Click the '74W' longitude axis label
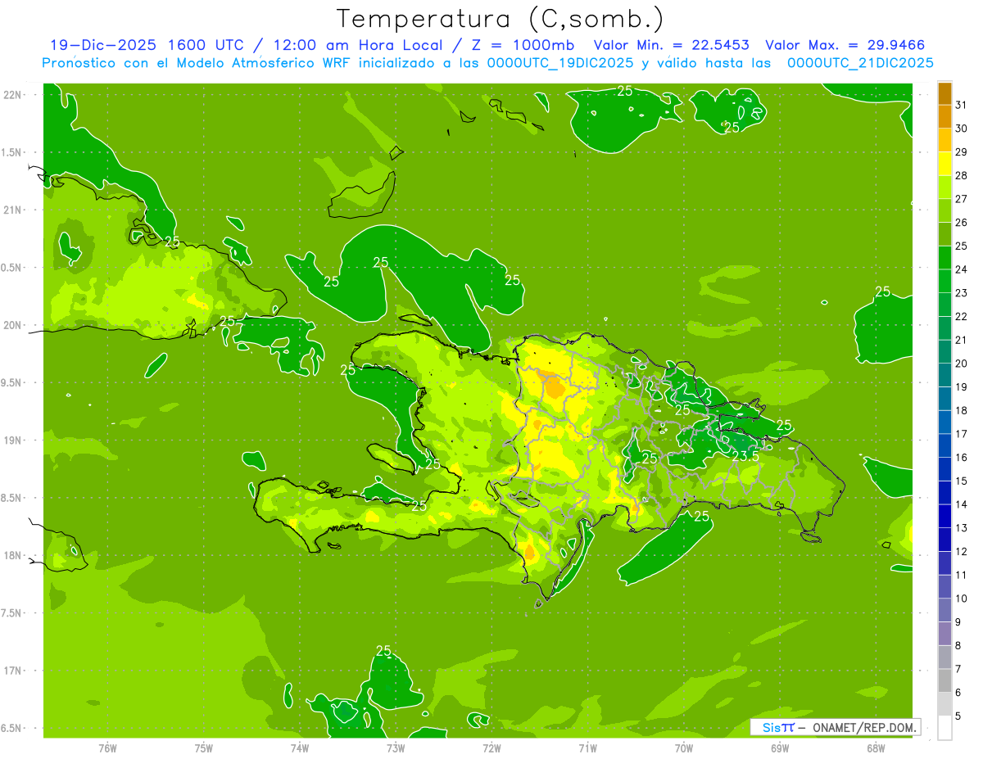The width and height of the screenshot is (983, 759). click(300, 748)
